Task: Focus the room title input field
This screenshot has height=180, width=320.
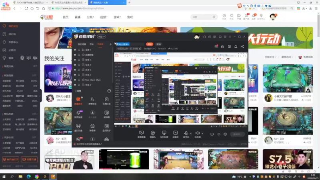Action: 130,44
